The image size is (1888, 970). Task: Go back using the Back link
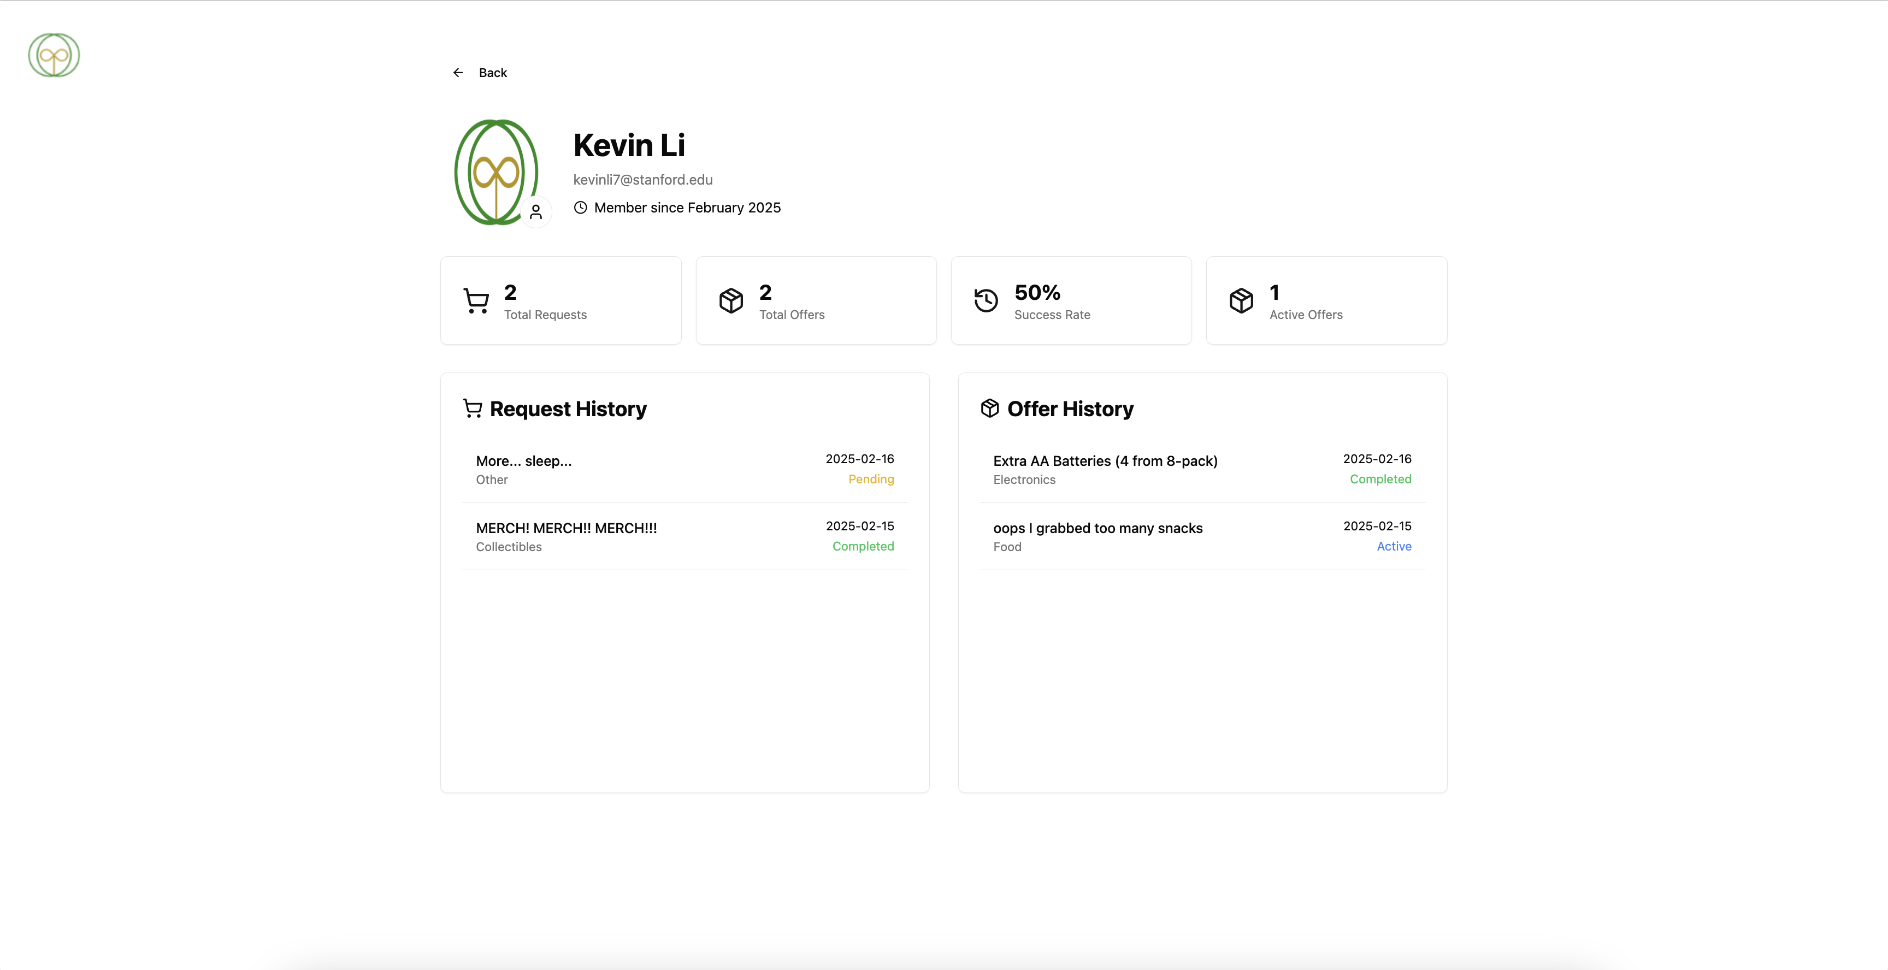click(x=493, y=73)
